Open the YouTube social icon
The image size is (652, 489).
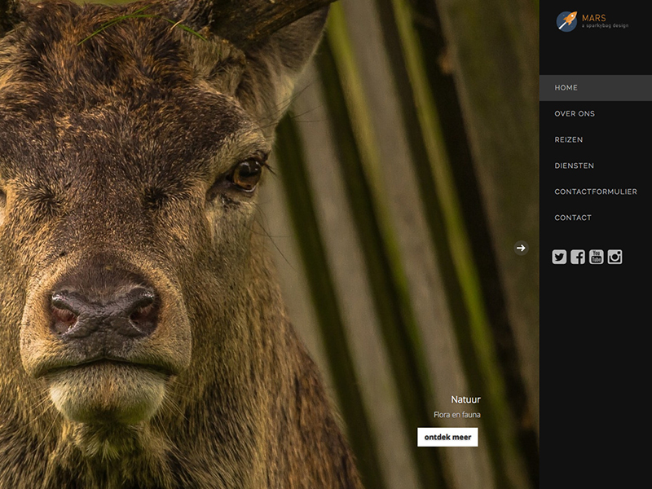point(597,257)
